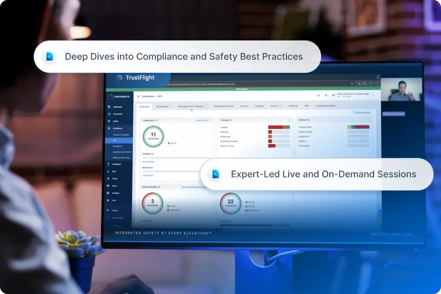Screen dimensions: 441x294
Task: Open Documents in the left sidebar
Action: [118, 113]
